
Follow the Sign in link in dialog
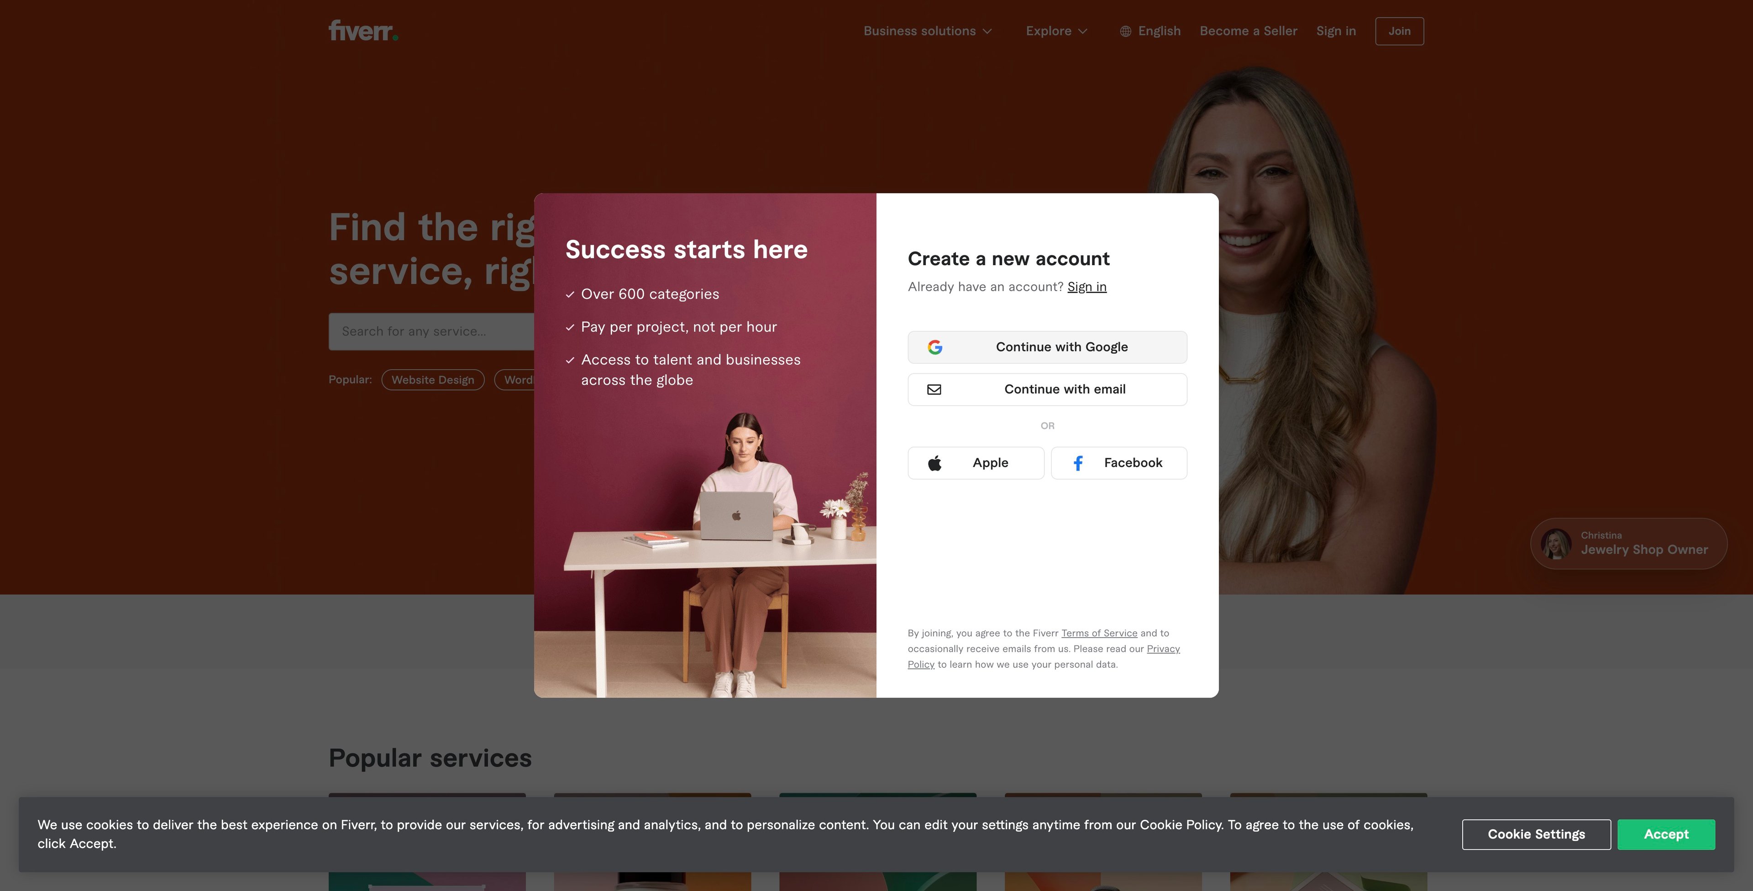[1087, 287]
